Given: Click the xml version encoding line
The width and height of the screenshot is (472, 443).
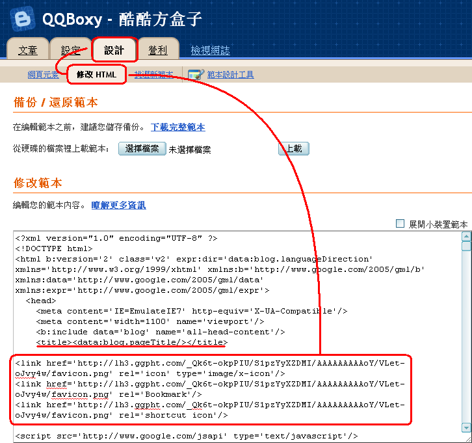Looking at the screenshot, I should [x=116, y=238].
